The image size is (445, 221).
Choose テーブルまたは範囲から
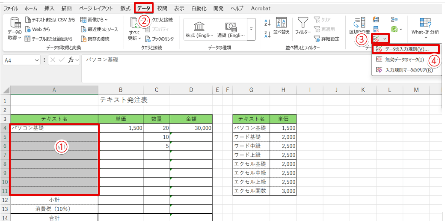click(x=48, y=39)
